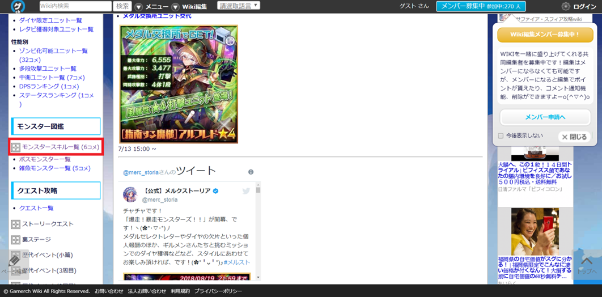Expand the ストーリークエスト section
Viewport: 602px width, 297px height.
16,224
